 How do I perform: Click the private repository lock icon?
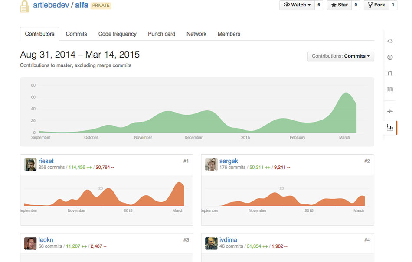pyautogui.click(x=25, y=6)
